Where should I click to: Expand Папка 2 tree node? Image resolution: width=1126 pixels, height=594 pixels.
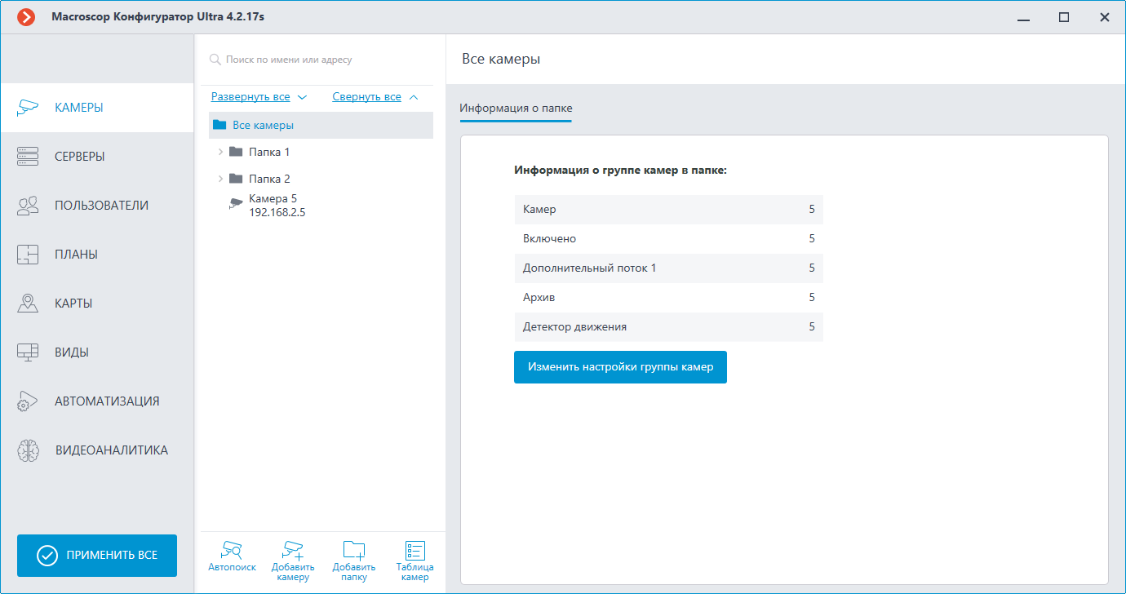pyautogui.click(x=220, y=179)
